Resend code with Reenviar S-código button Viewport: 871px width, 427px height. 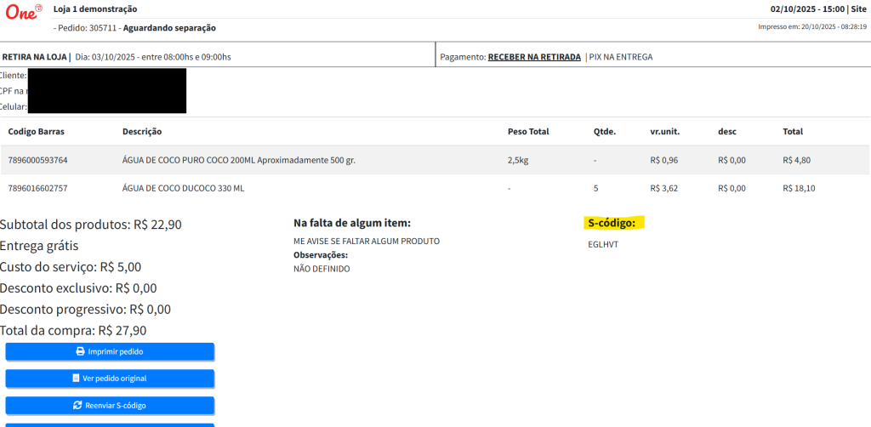coord(110,405)
